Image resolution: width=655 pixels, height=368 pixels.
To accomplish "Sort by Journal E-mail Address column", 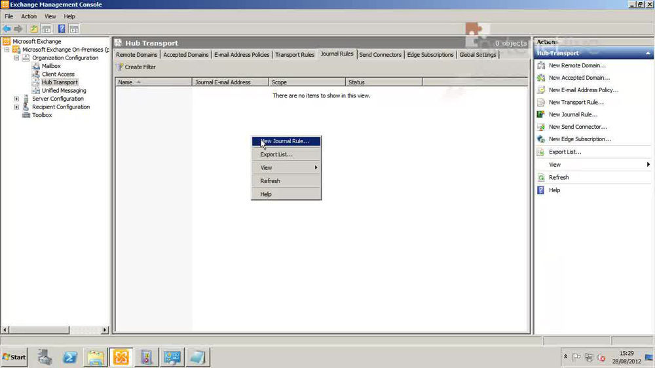I will [x=230, y=82].
